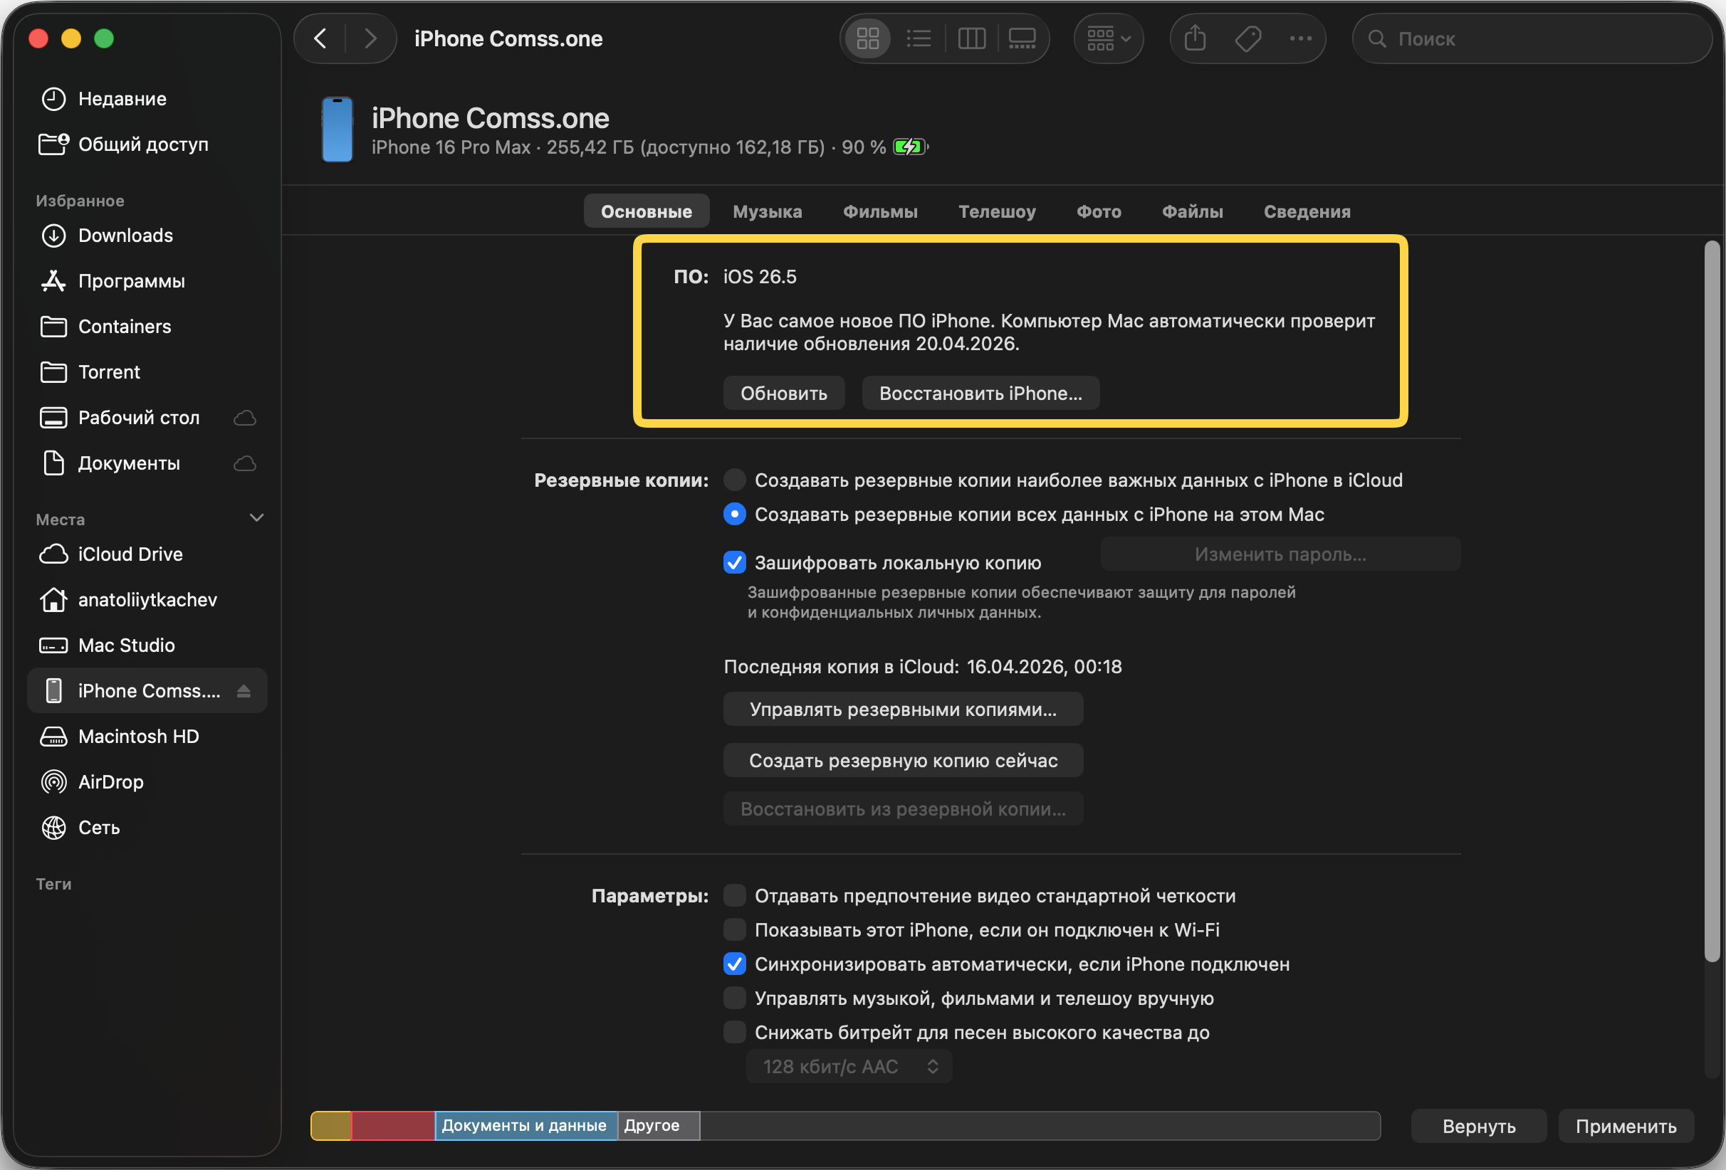Select the 'Другое' storage bar segment

point(656,1125)
